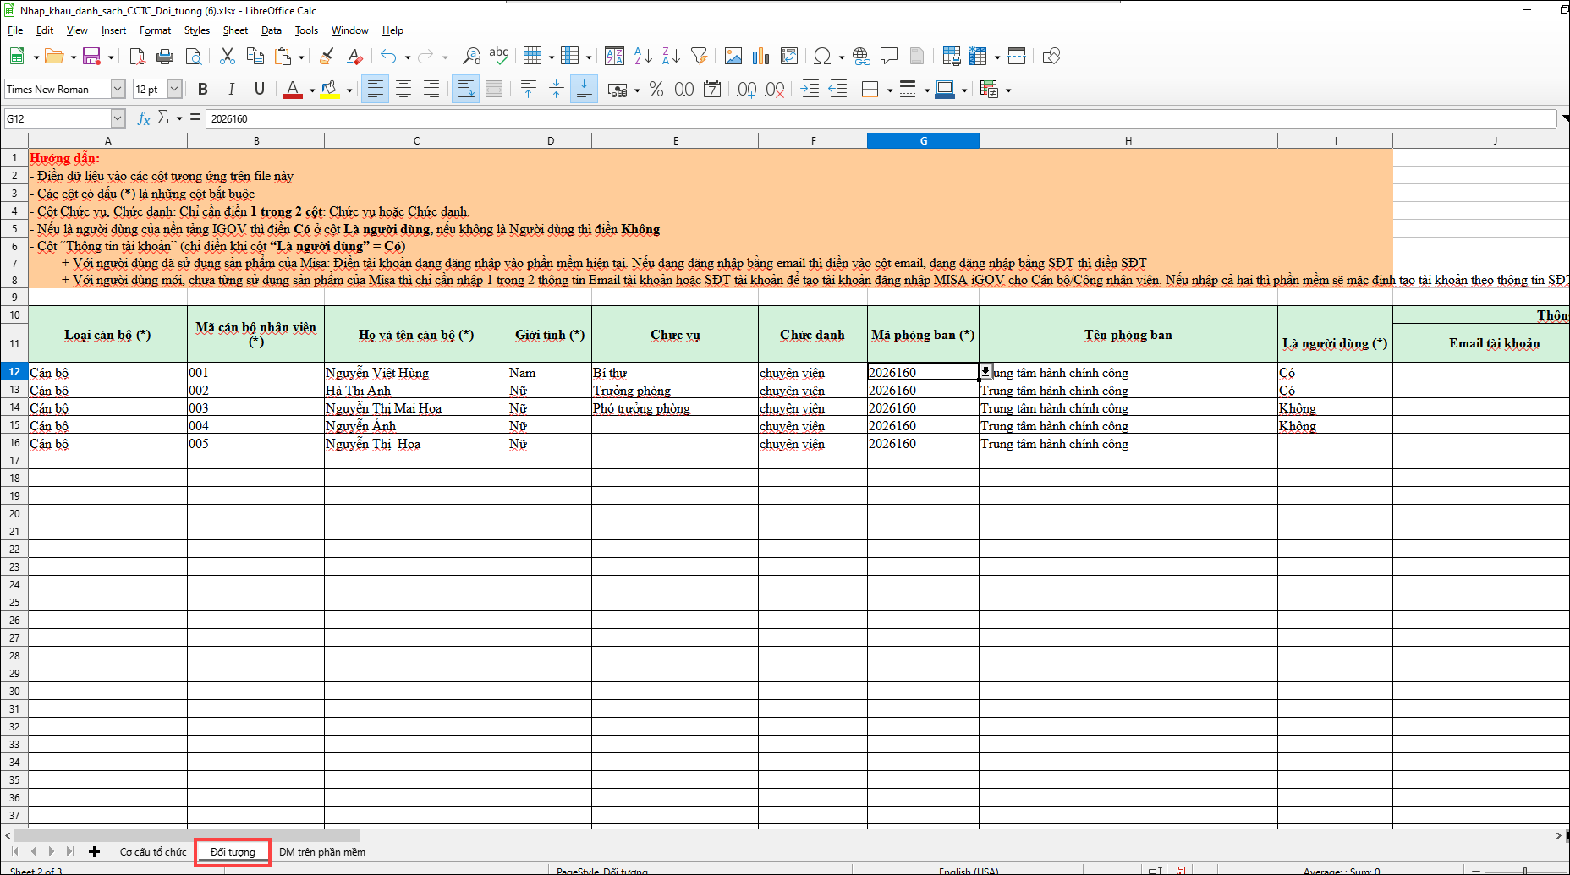Toggle Align Left
Screen dimensions: 1570x875
coord(376,90)
